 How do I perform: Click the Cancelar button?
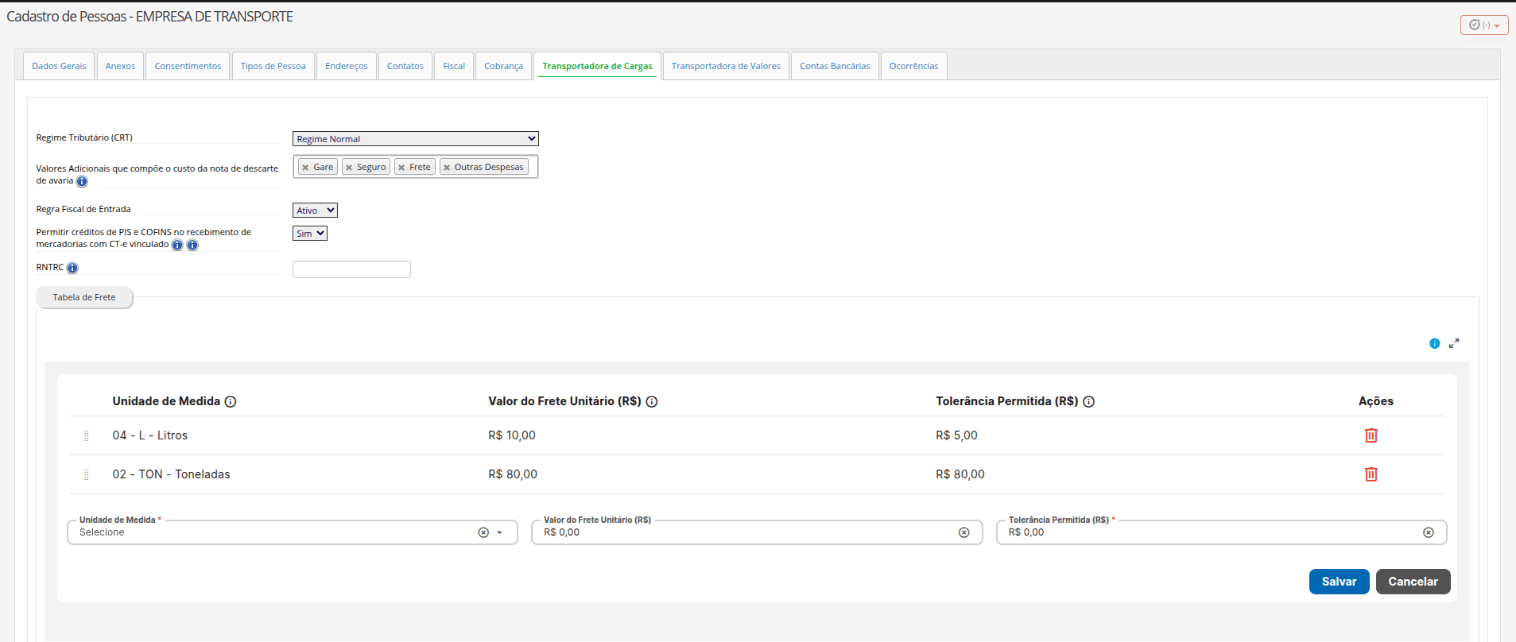[1413, 582]
